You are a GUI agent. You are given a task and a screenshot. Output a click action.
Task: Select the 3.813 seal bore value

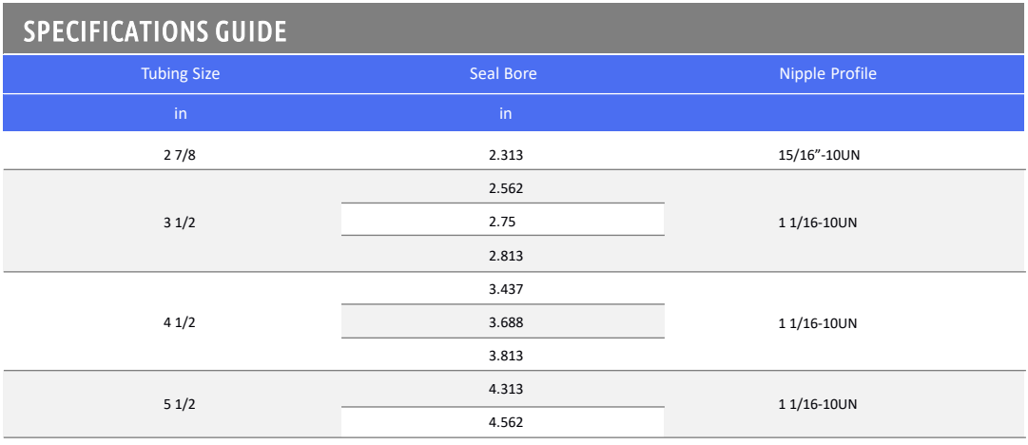tap(506, 356)
